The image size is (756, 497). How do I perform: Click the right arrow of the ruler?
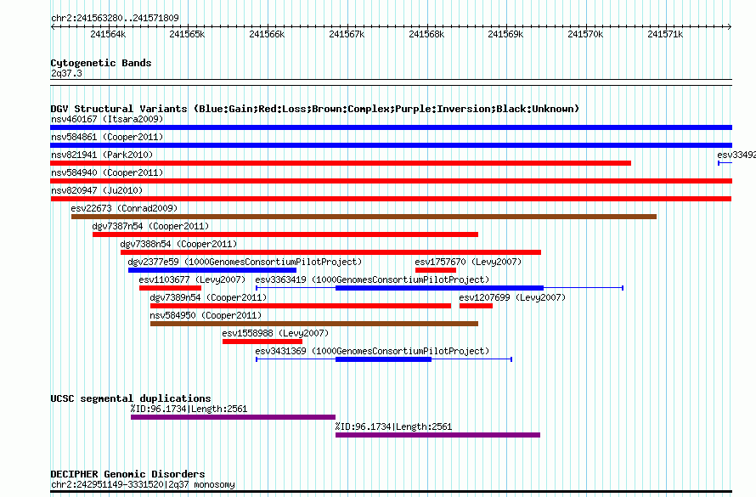pos(730,26)
